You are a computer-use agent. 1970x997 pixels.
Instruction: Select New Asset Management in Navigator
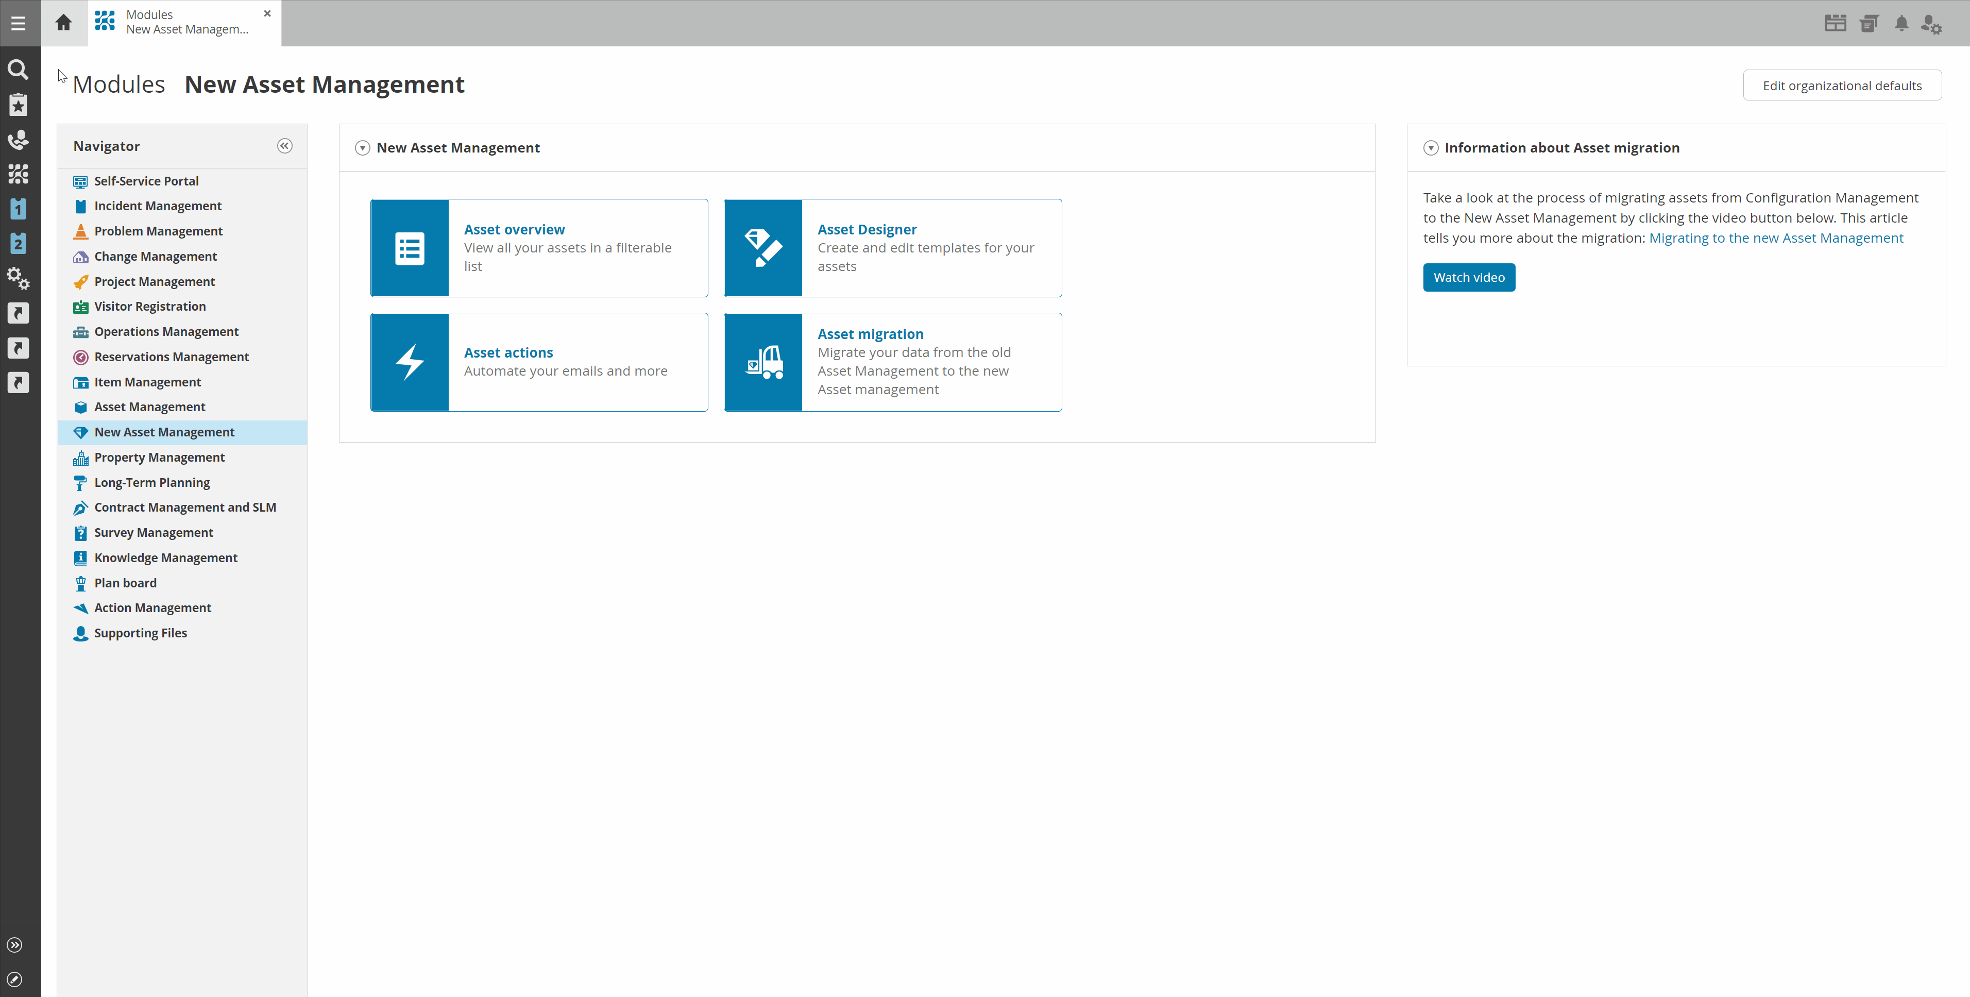182,432
